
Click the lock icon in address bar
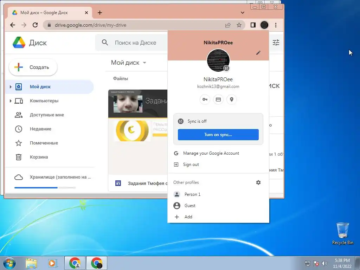[49, 25]
